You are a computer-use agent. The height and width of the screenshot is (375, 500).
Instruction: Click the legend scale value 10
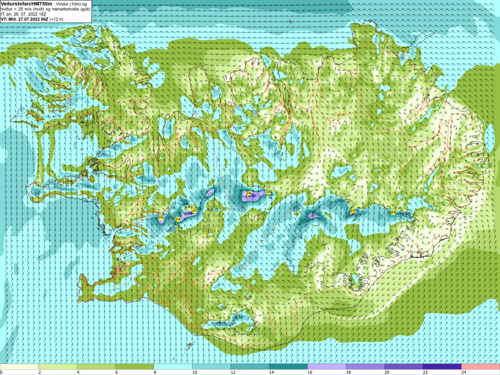[x=195, y=373]
